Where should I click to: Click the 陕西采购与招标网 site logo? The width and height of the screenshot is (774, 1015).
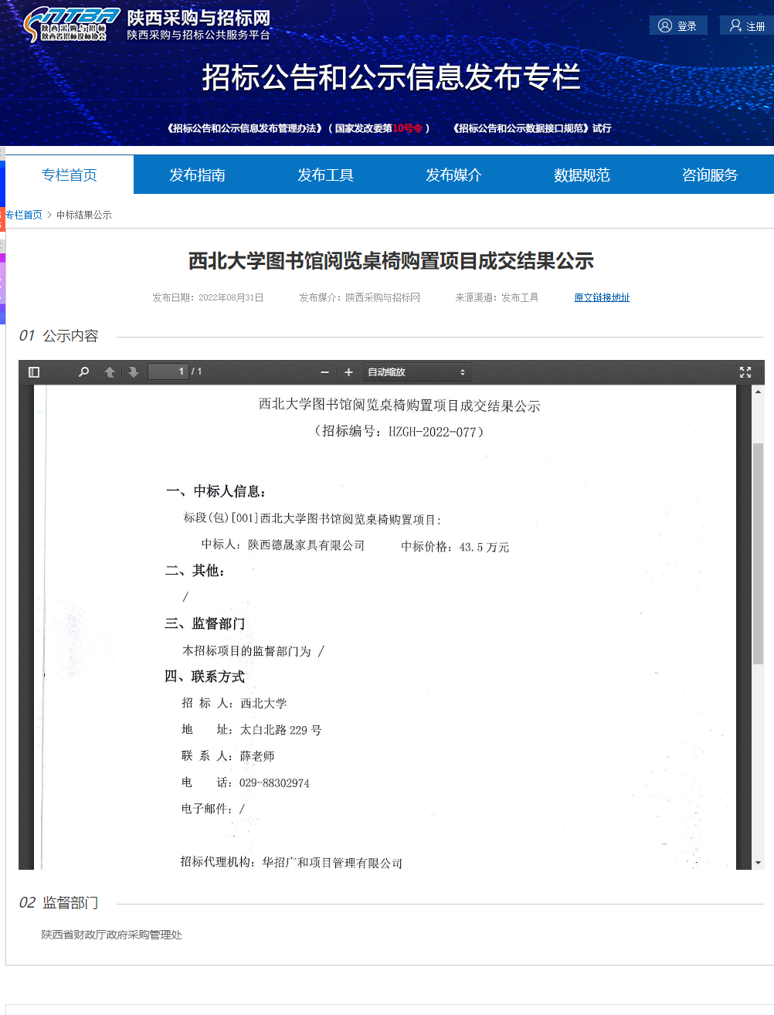point(147,25)
